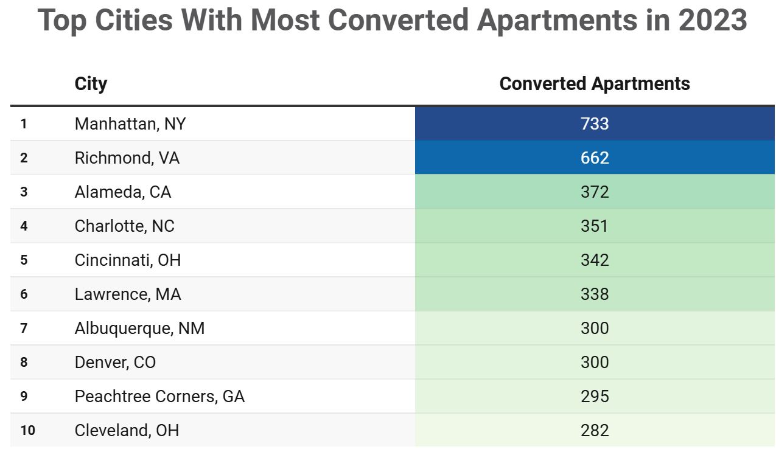Click the chart title about Converted Apartments
Screen dimensions: 776x452
(x=392, y=21)
